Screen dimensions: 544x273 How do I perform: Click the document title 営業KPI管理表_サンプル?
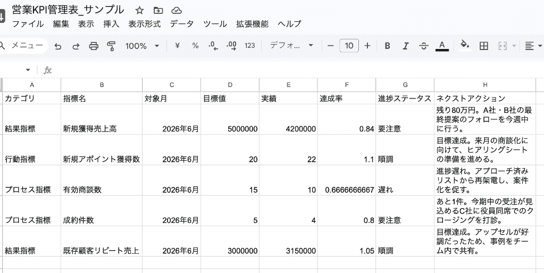(68, 10)
